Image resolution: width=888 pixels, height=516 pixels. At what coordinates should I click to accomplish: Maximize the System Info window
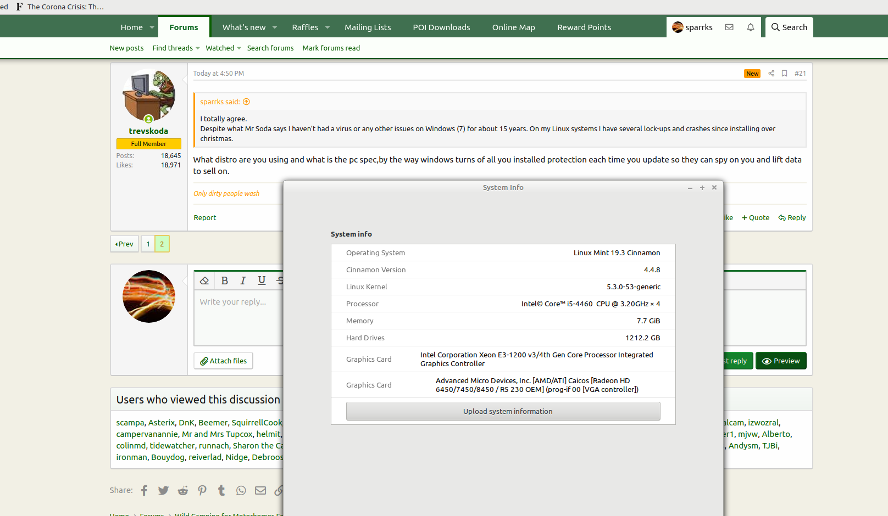pyautogui.click(x=702, y=188)
